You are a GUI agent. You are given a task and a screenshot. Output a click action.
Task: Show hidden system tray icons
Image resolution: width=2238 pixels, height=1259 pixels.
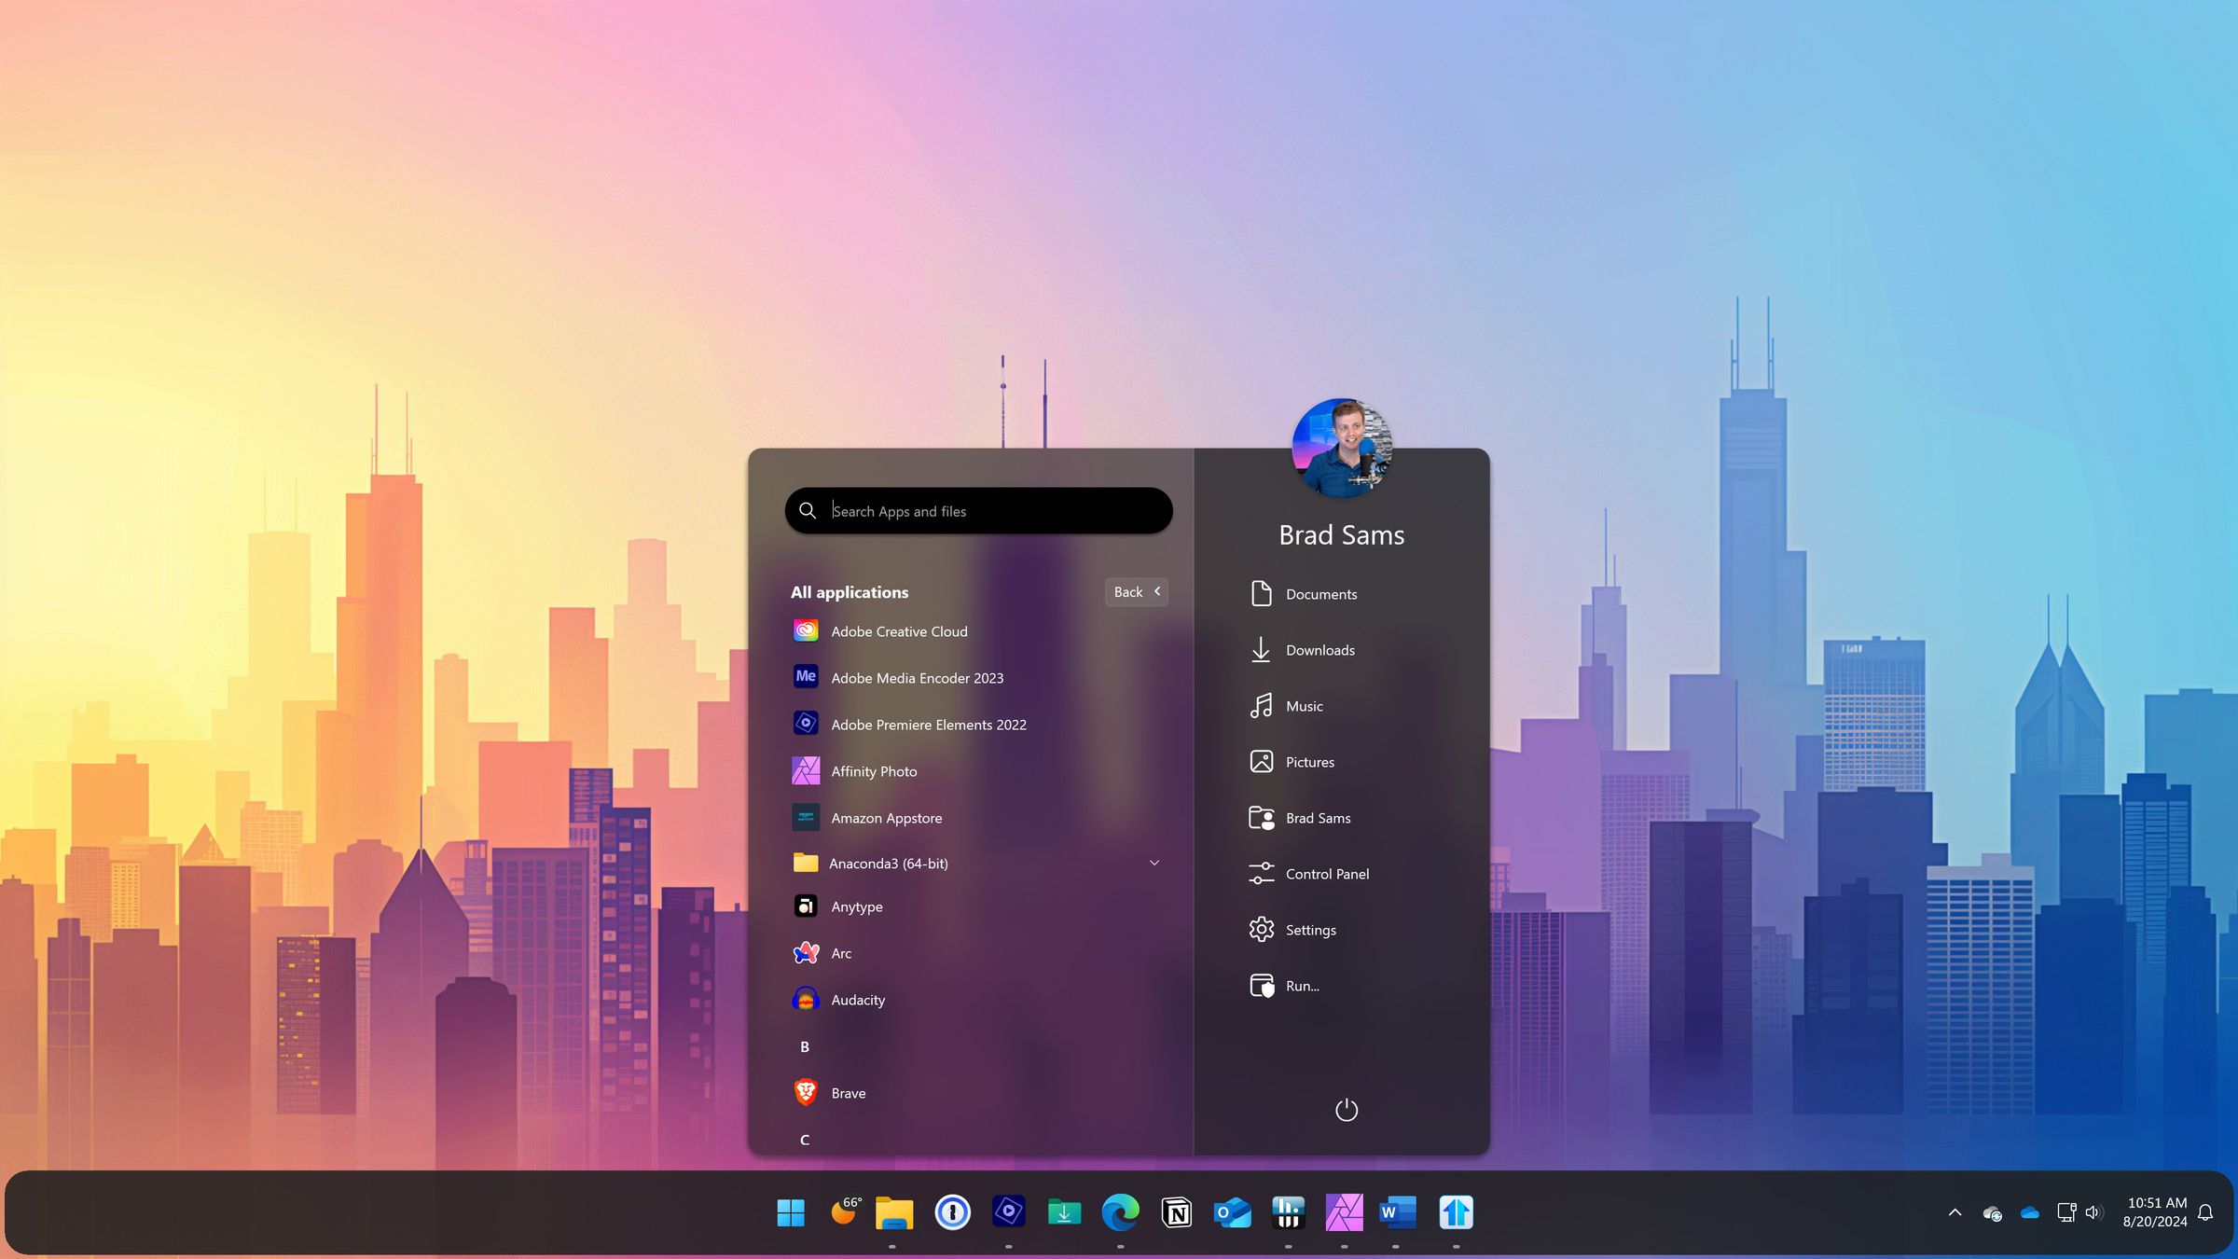[1955, 1212]
